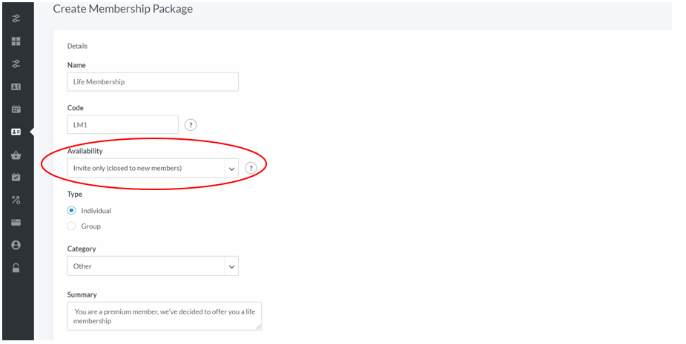Open the dashboard grid icon in sidebar
The height and width of the screenshot is (344, 686).
pos(16,41)
